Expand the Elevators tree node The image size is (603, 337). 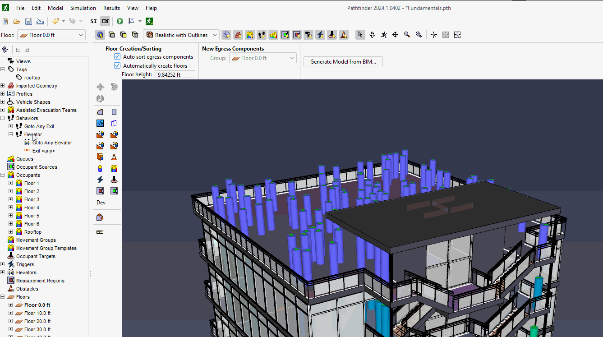3,272
